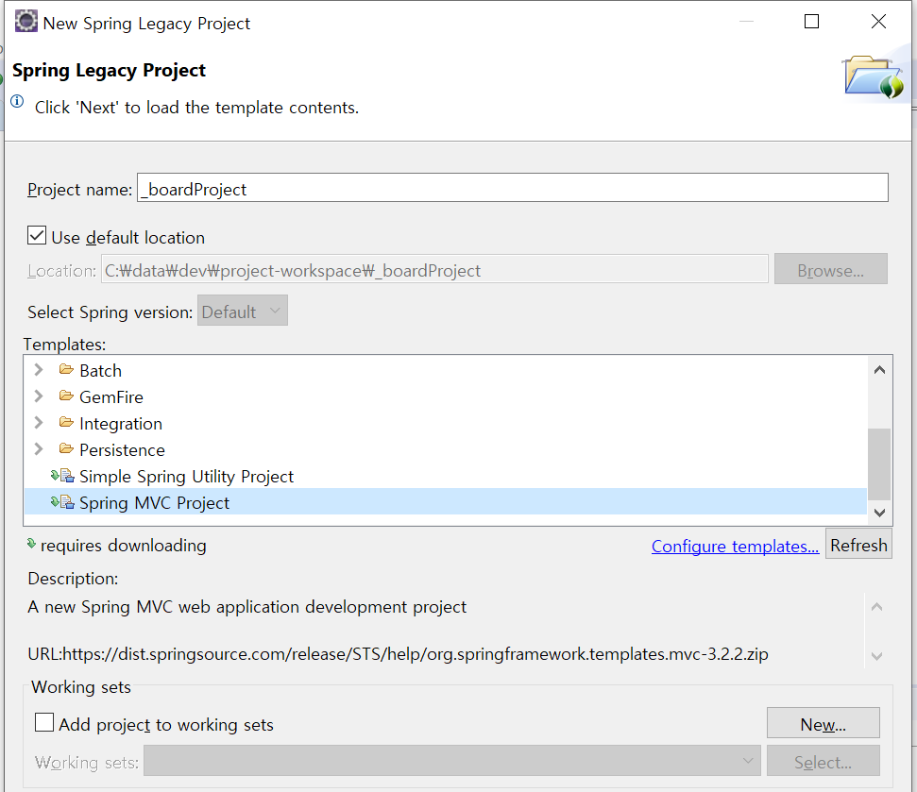Click the templates list scroll up arrow
The width and height of the screenshot is (917, 792).
879,370
